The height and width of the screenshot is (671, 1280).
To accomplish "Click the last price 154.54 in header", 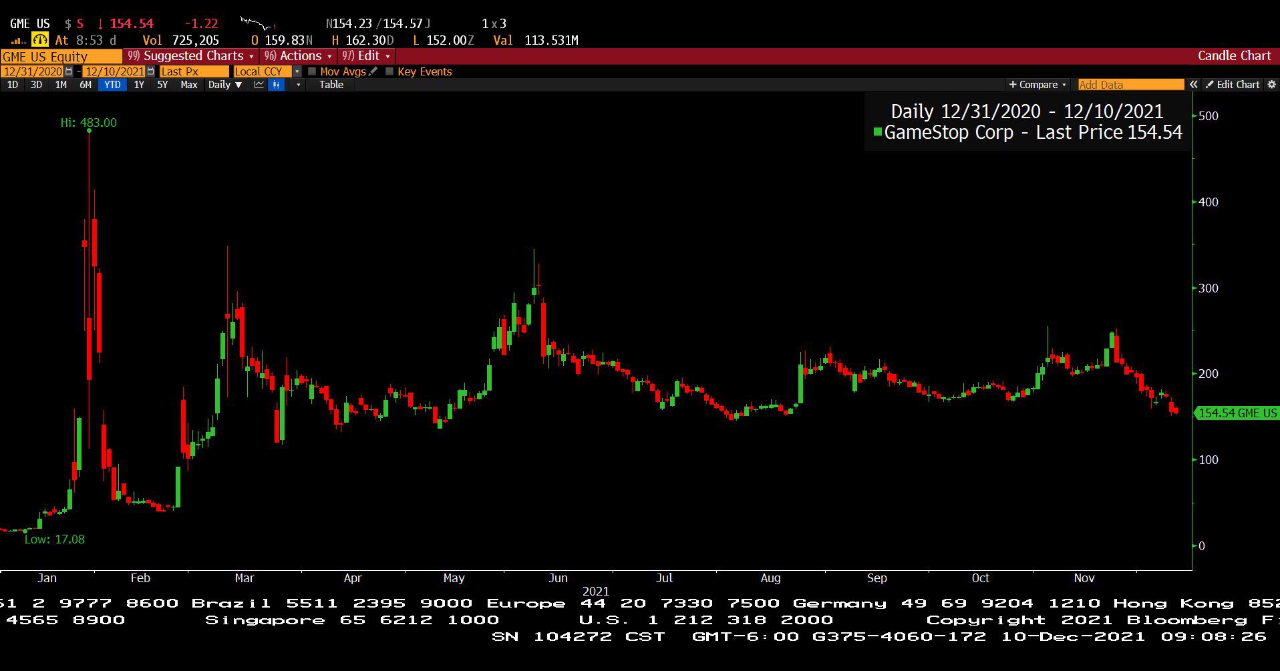I will [132, 23].
